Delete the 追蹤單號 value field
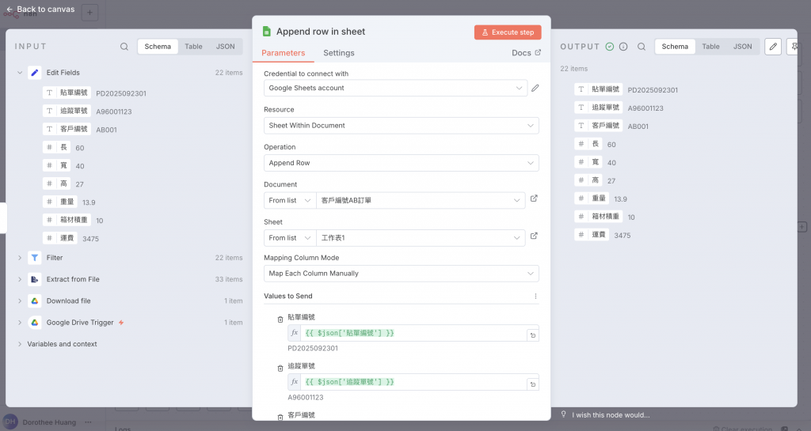811x431 pixels. 280,369
